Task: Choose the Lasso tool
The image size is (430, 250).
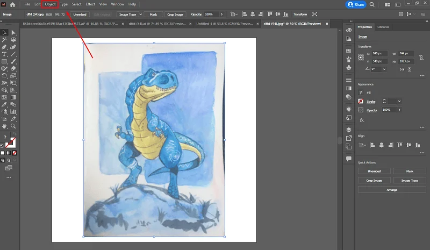Action: (13, 40)
